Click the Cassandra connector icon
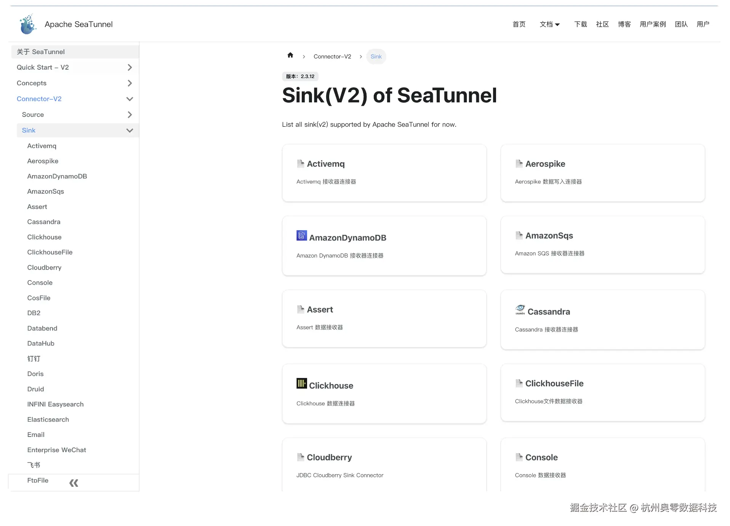Screen dimensions: 730x526 (520, 310)
